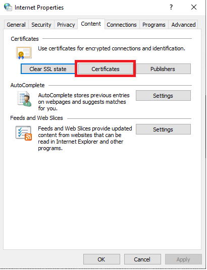Select the Privacy tab
Screen dimensions: 207x270
pos(66,25)
